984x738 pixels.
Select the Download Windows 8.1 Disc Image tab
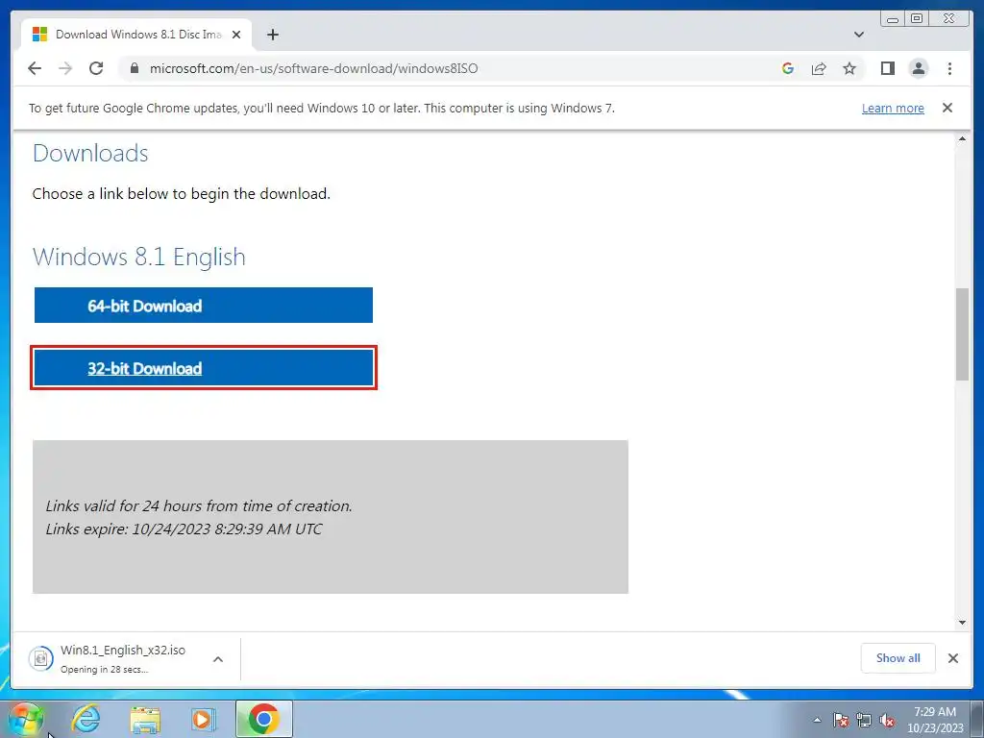pyautogui.click(x=136, y=35)
